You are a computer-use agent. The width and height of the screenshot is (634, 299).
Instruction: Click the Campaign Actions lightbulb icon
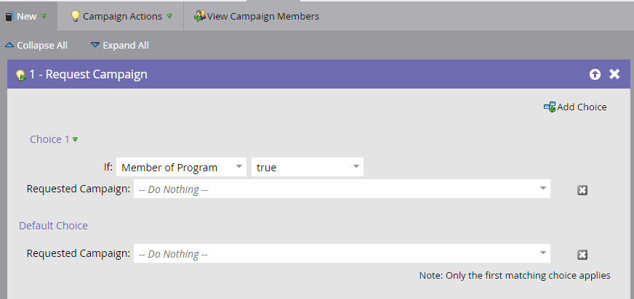click(x=75, y=16)
